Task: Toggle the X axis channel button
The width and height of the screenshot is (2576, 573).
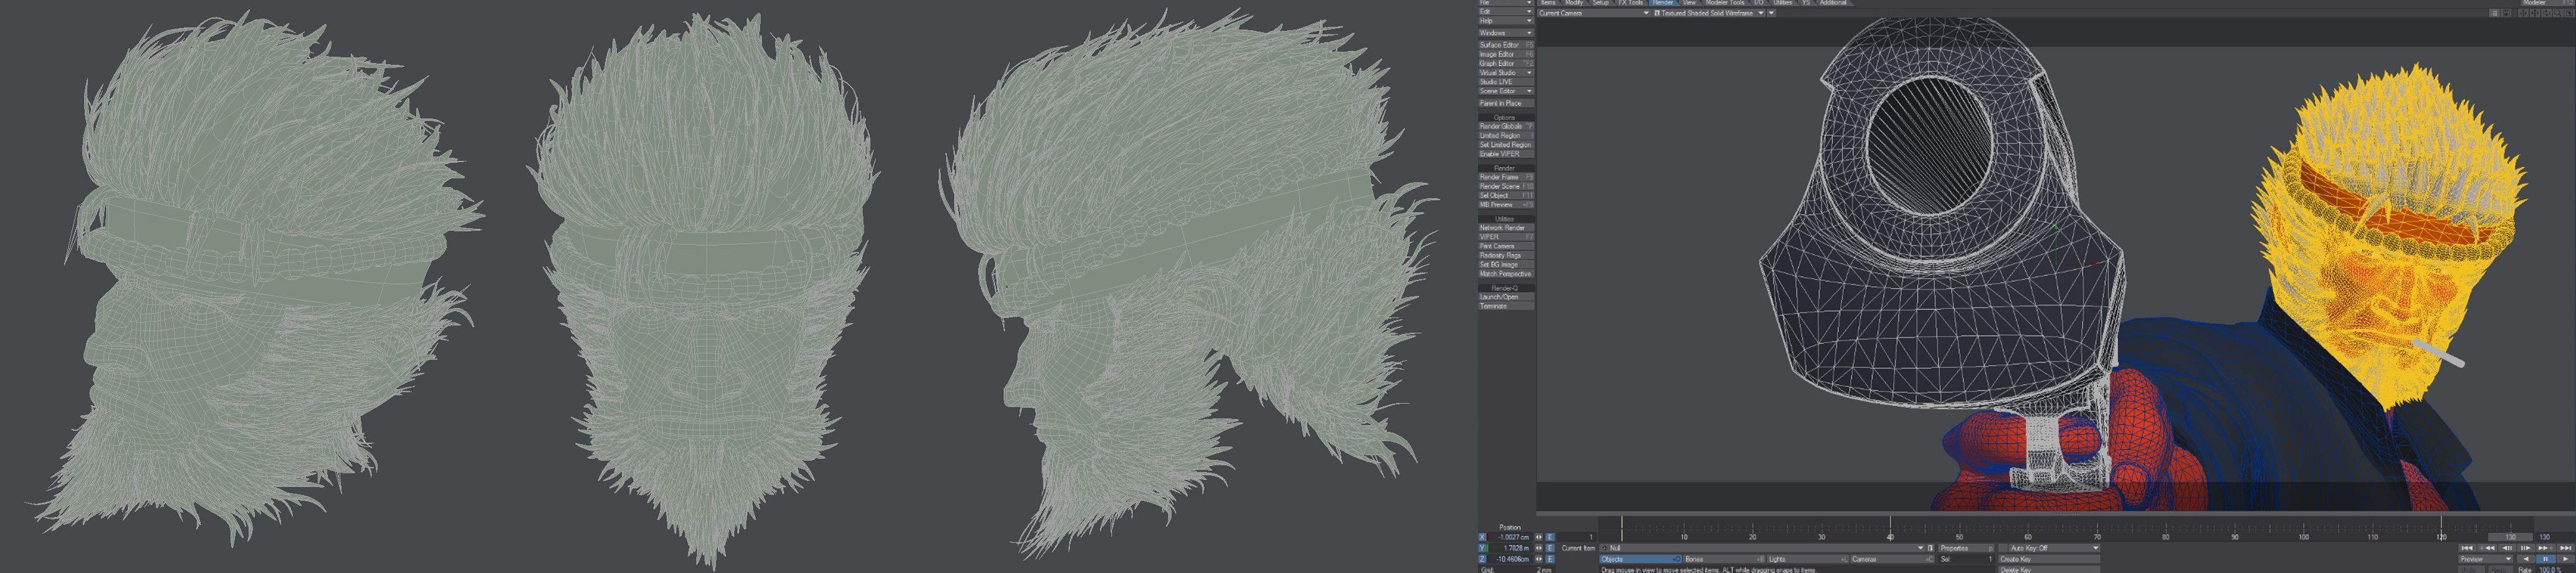Action: (x=1483, y=537)
